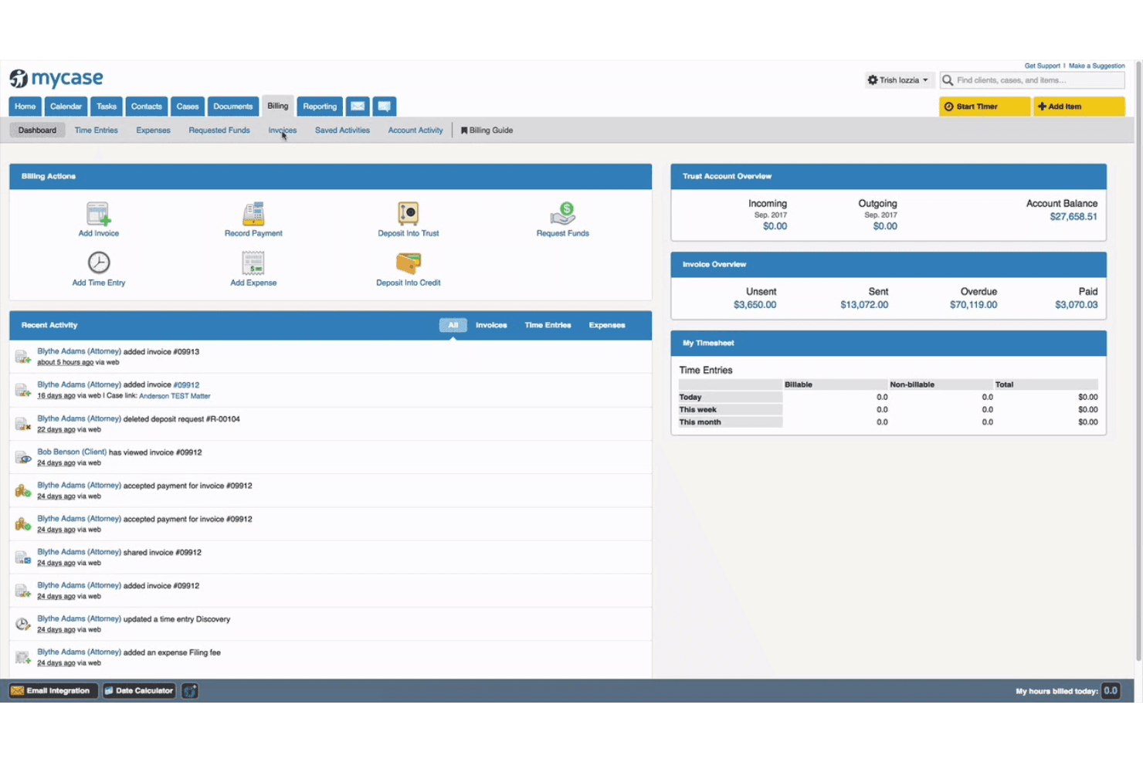
Task: Open the envelope messages tab icon
Action: (358, 107)
